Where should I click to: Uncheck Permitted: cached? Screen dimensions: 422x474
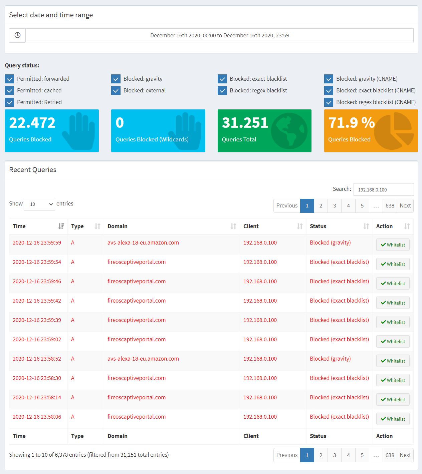[x=10, y=91]
